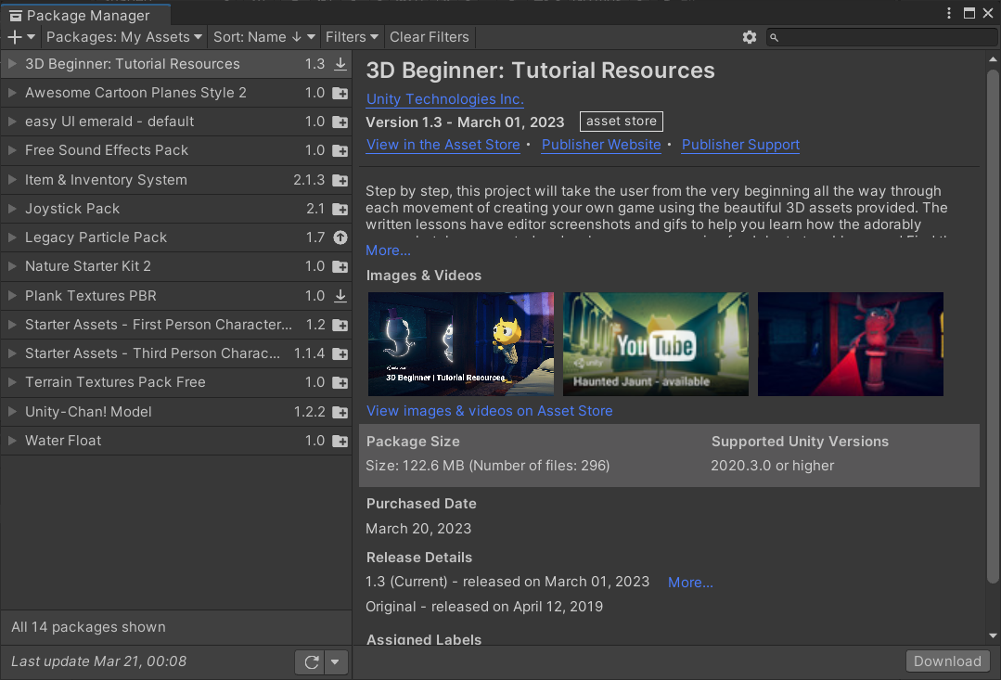Viewport: 1001px width, 680px height.
Task: Click import icon for Starter Assets - Third Person
Action: (x=340, y=353)
